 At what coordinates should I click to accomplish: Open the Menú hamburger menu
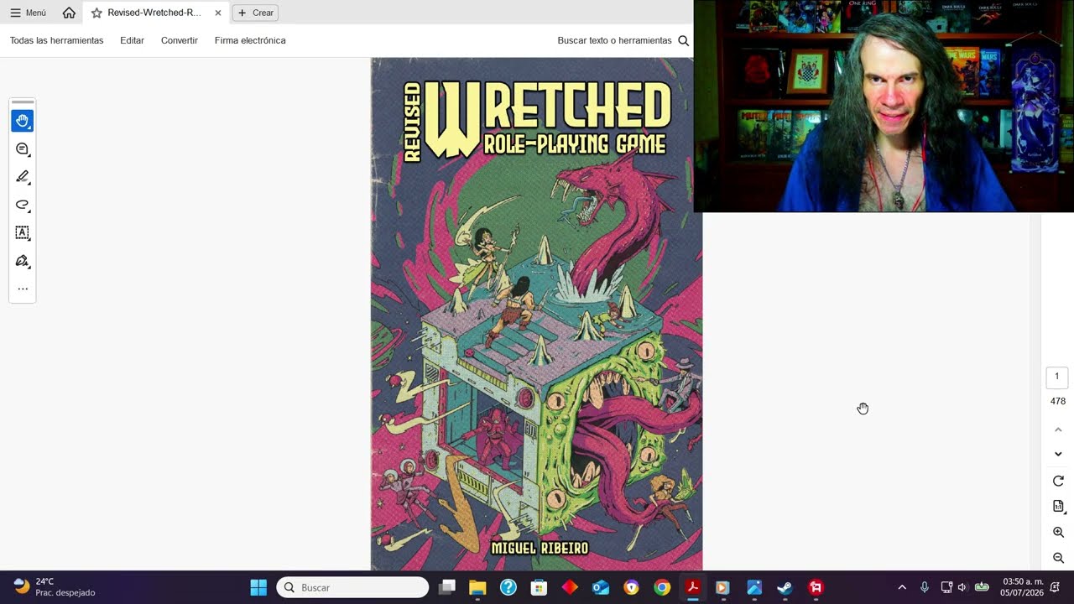point(29,13)
